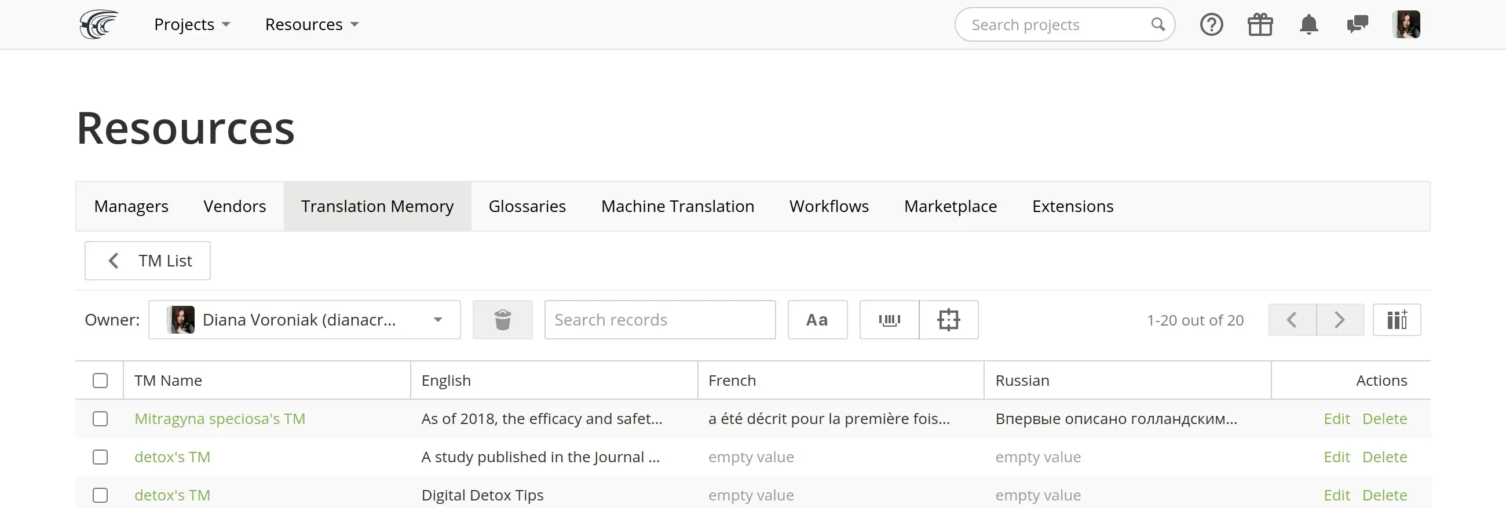Screen dimensions: 1506x508
Task: Delete the 'A study published' record
Action: click(1384, 457)
